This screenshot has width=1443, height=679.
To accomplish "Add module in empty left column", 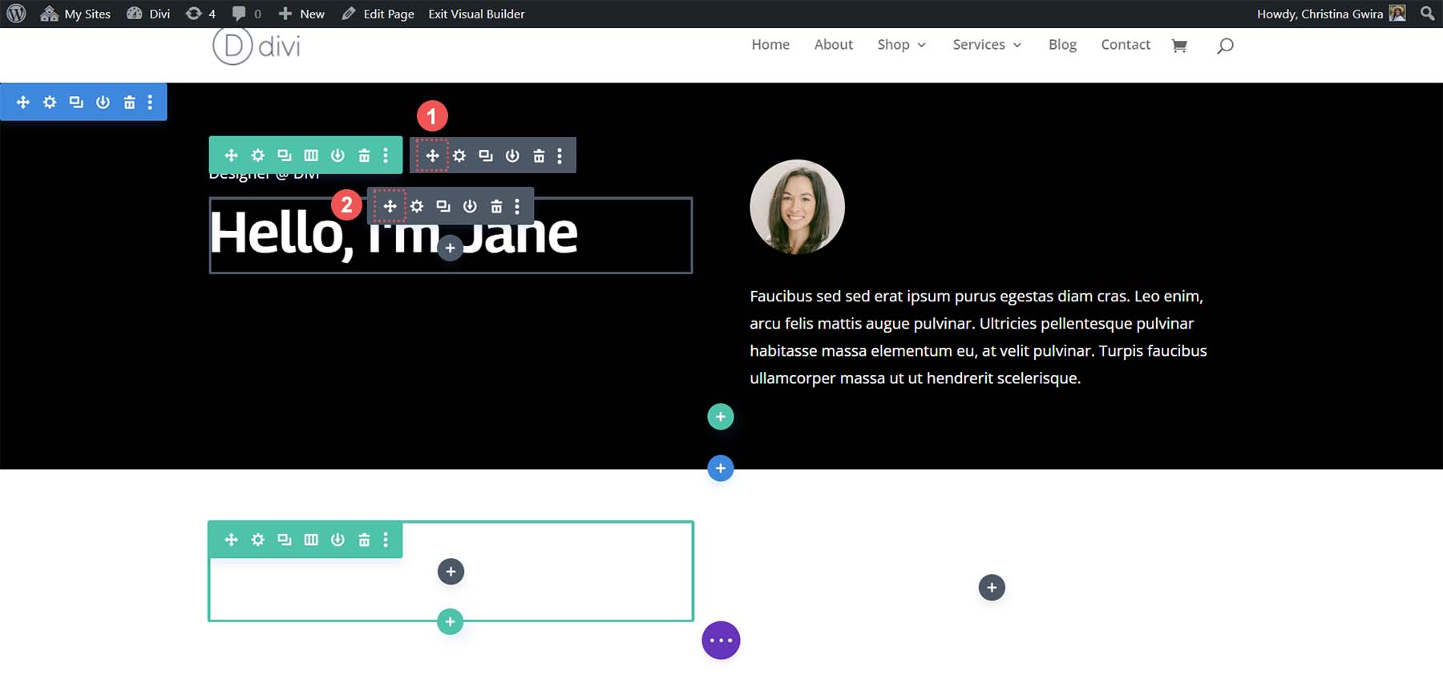I will click(x=451, y=572).
